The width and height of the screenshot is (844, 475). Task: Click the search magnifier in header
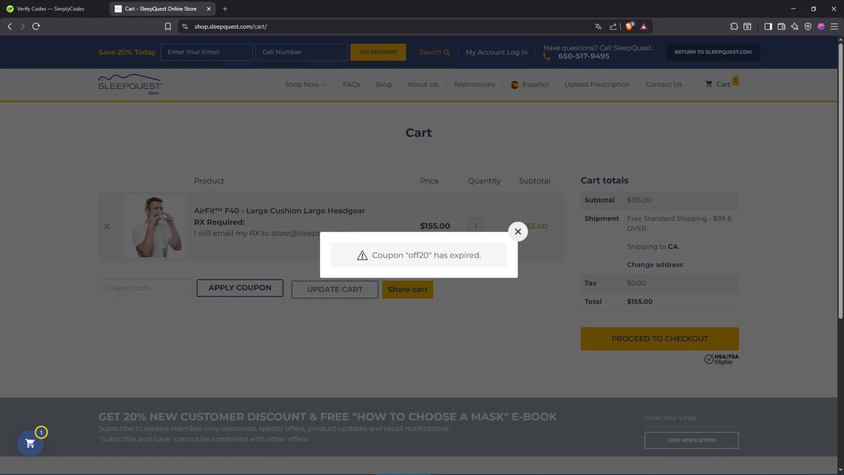pyautogui.click(x=447, y=52)
